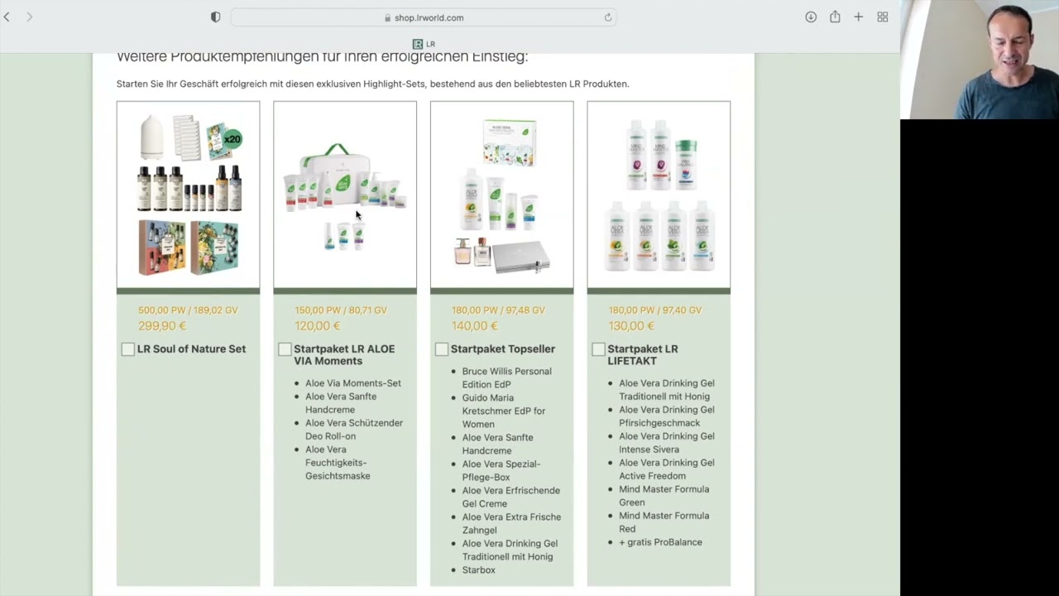This screenshot has height=596, width=1059.
Task: Tick the Startpaket Topseller checkbox
Action: [x=442, y=349]
